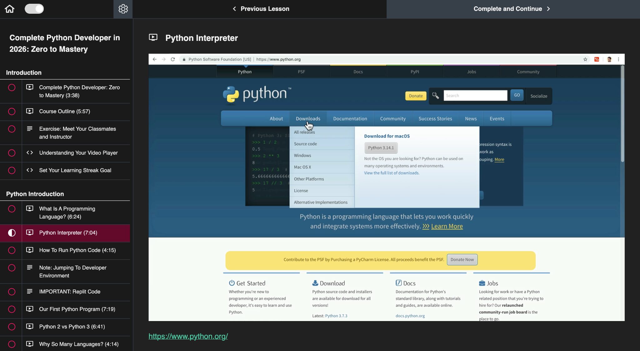
Task: Toggle the switch next to home icon
Action: tap(34, 9)
